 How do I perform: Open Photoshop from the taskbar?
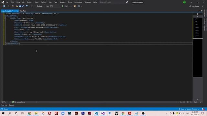click(x=70, y=113)
